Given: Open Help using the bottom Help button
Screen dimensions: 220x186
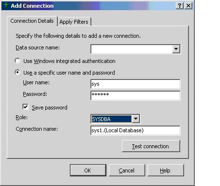Looking at the screenshot, I should point(166,170).
